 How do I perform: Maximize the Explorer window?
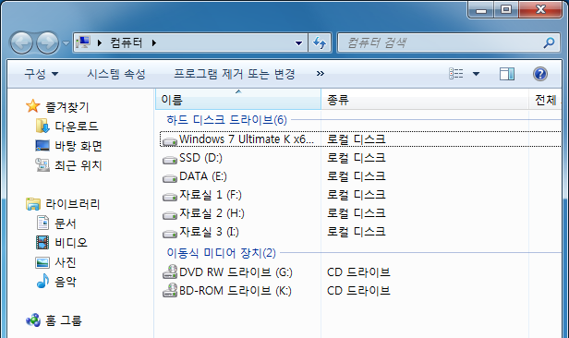(x=506, y=9)
